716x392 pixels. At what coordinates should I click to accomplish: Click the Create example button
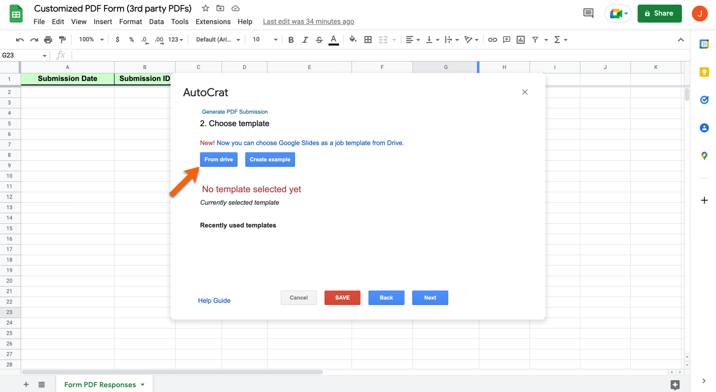pos(270,159)
